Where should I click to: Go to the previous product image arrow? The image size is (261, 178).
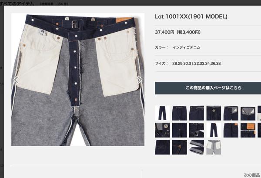click(16, 80)
